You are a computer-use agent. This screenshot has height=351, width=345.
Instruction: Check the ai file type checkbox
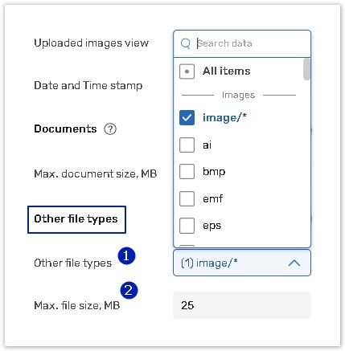coord(187,145)
